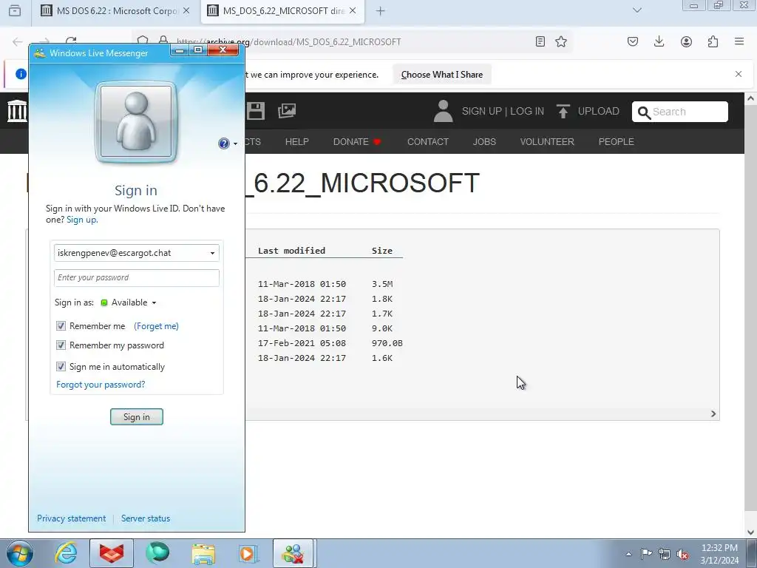
Task: Open PEOPLE in the Archive navigation
Action: tap(616, 141)
